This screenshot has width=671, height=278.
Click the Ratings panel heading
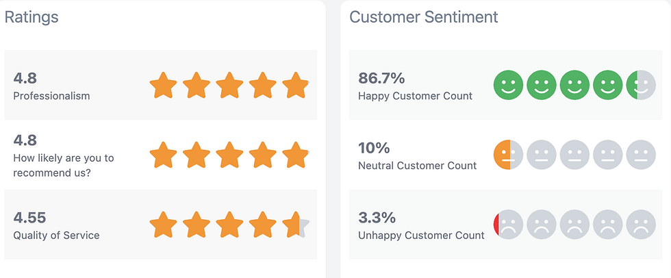pyautogui.click(x=31, y=17)
